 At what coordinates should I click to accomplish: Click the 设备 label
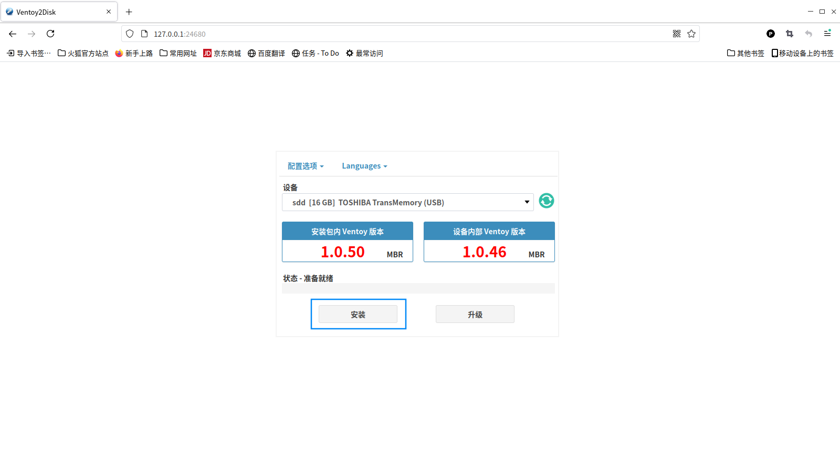[290, 187]
